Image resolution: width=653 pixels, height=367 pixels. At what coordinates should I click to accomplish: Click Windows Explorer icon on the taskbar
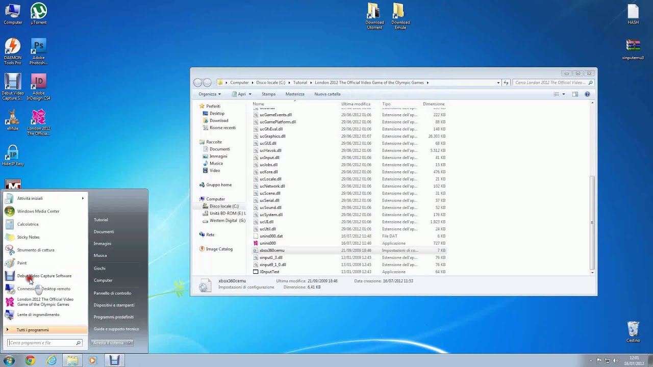point(72,360)
